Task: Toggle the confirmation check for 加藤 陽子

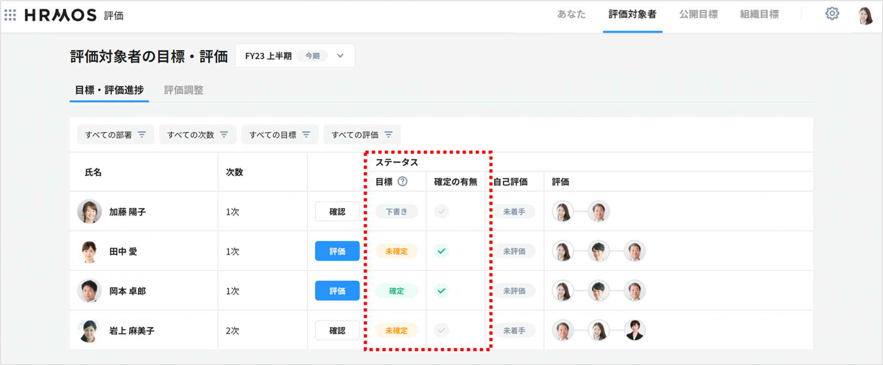Action: coord(441,212)
